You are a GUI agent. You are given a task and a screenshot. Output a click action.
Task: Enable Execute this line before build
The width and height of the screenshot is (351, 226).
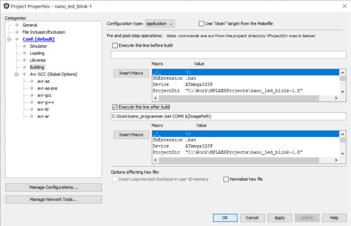(x=115, y=46)
